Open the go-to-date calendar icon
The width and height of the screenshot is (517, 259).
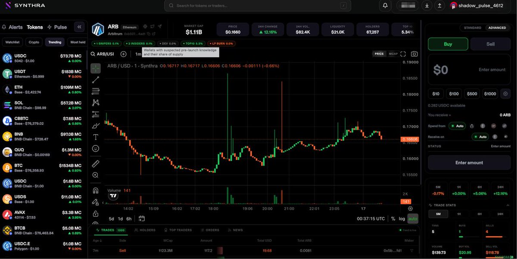pyautogui.click(x=141, y=219)
